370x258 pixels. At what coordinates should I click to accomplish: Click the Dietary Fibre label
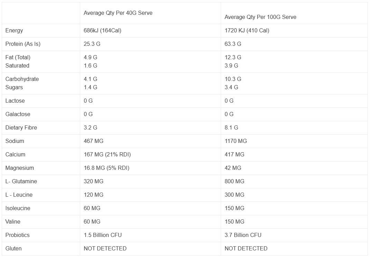pos(21,127)
